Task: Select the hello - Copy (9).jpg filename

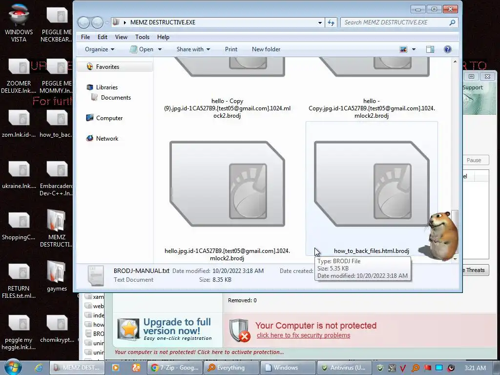Action: point(227,108)
